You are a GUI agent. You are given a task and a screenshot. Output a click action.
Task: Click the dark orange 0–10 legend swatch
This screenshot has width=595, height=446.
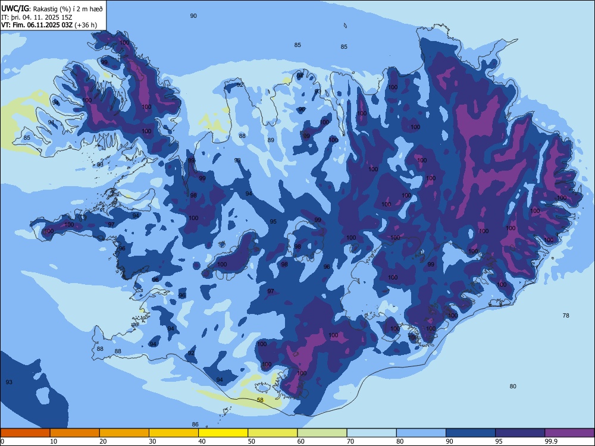click(x=25, y=433)
